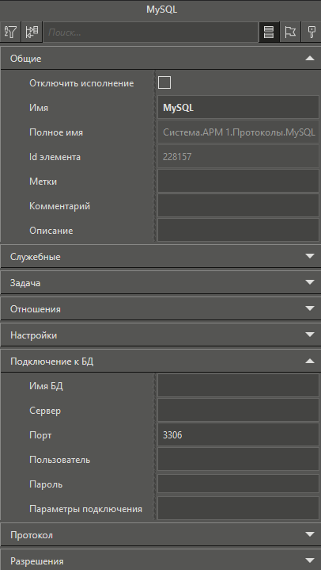Image resolution: width=321 pixels, height=570 pixels.
Task: Collapse the Подключение к БД arrow
Action: click(309, 361)
